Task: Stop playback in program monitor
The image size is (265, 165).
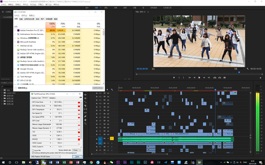Action: point(199,78)
